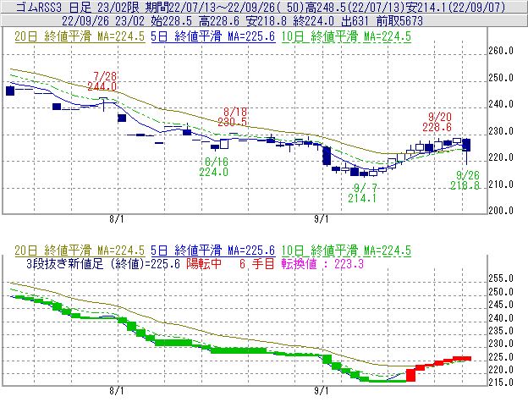This screenshot has width=528, height=402.
Task: Click the 260.0 label on upper price axis
Action: tap(501, 51)
